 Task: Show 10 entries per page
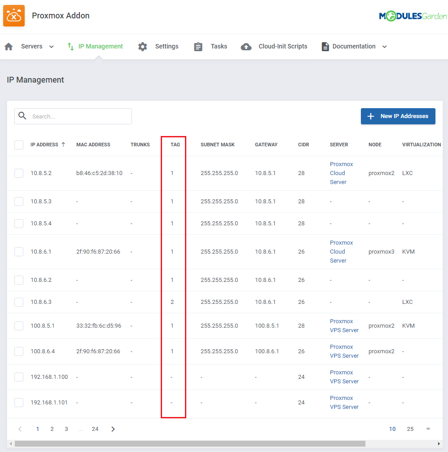[x=392, y=429]
